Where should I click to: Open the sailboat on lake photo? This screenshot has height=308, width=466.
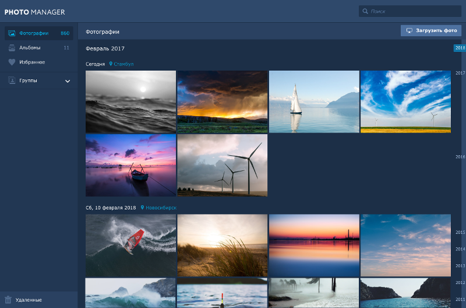click(x=314, y=101)
